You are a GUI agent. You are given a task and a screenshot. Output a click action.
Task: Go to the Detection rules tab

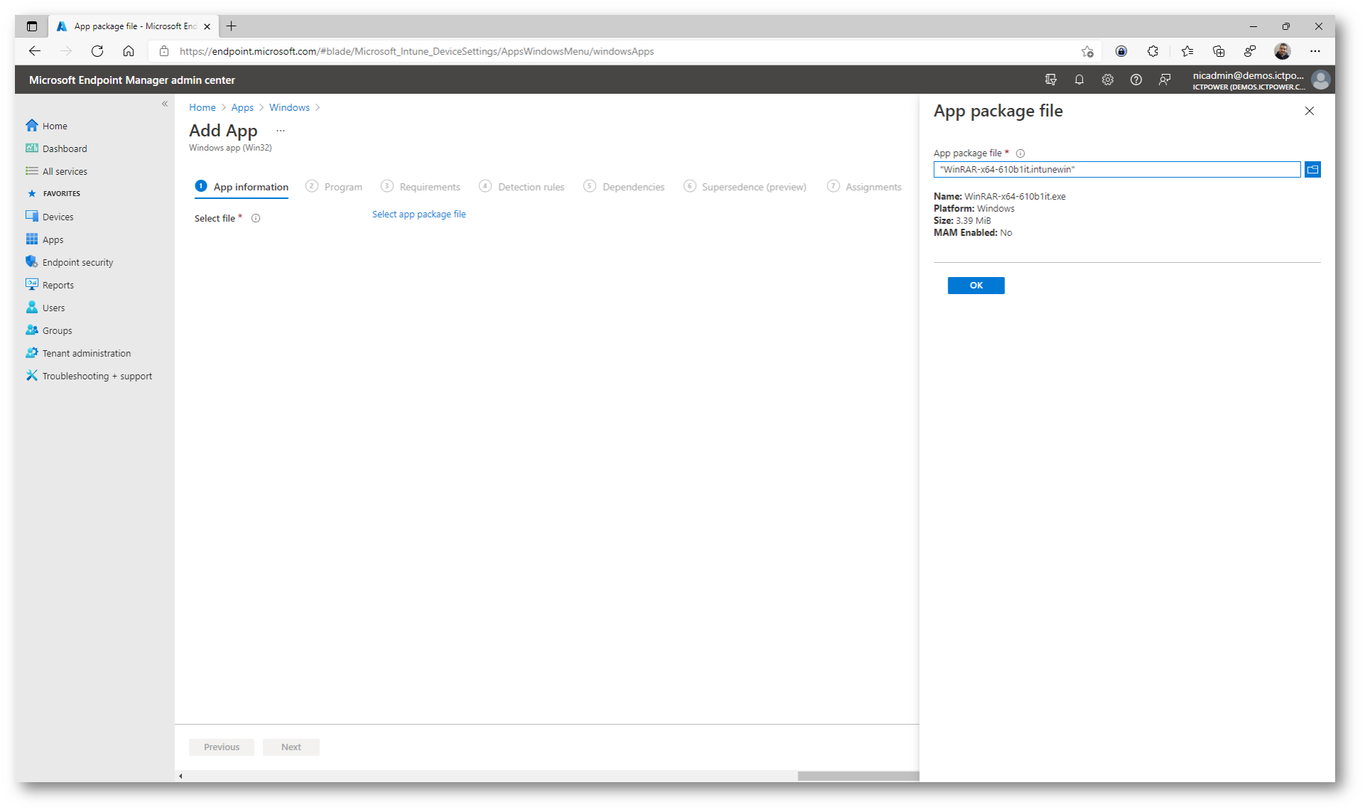pos(531,187)
